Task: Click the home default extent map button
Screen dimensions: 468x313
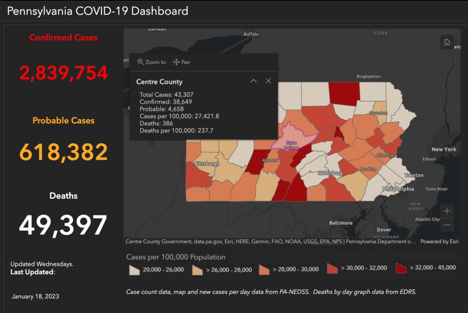Action: point(447,42)
